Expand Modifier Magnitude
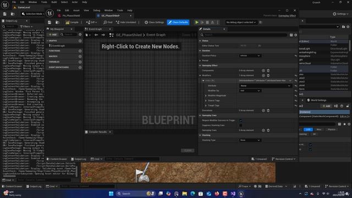The image size is (352, 198). (206, 96)
